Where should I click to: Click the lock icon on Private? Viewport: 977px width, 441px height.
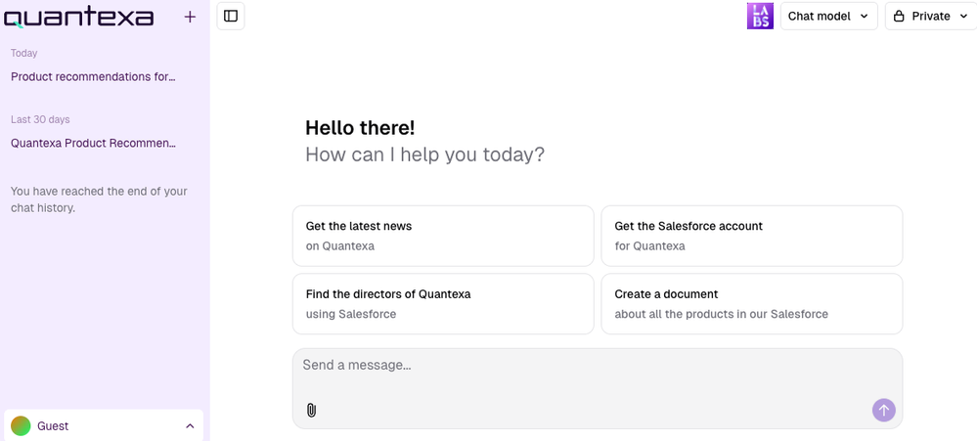pos(899,16)
